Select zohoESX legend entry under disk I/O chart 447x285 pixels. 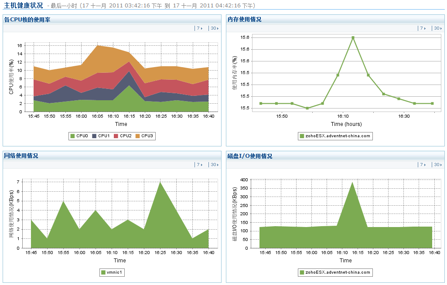click(335, 272)
